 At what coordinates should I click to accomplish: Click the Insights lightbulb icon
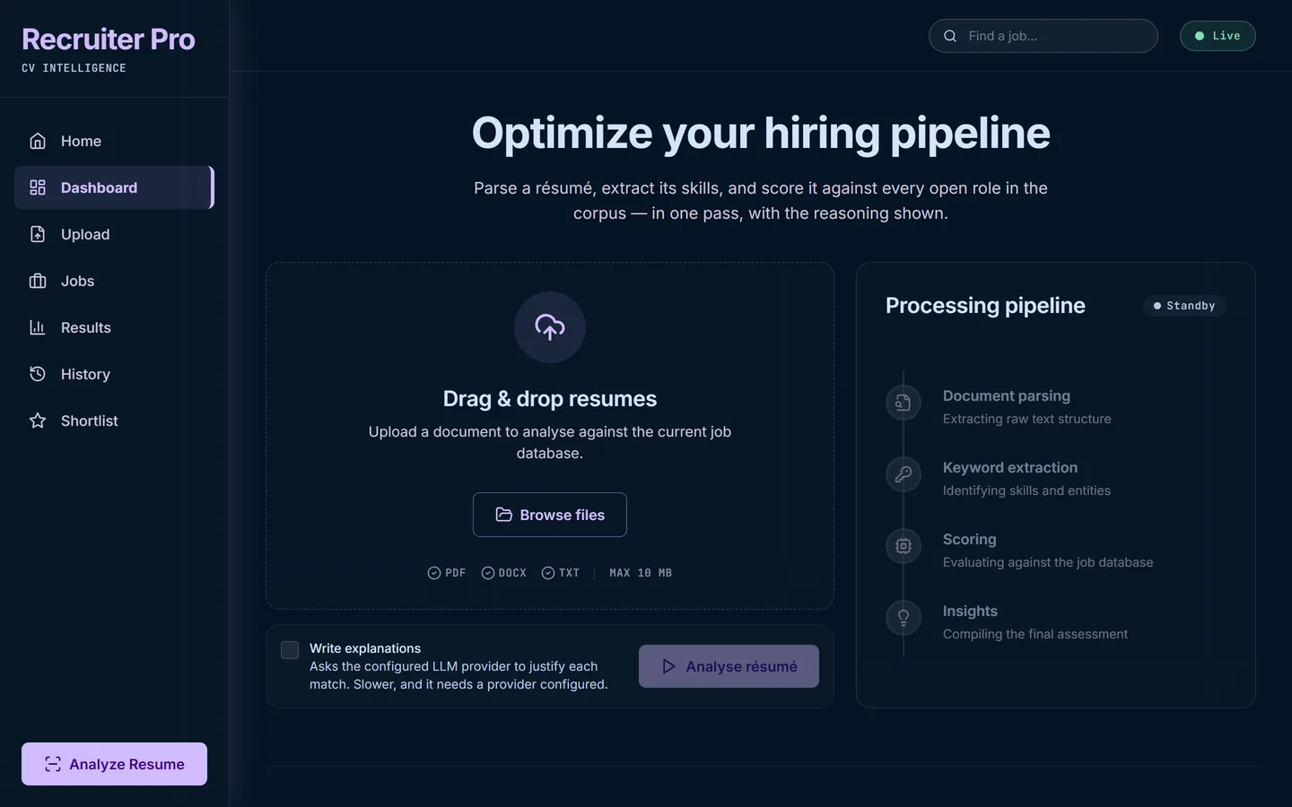click(x=904, y=618)
